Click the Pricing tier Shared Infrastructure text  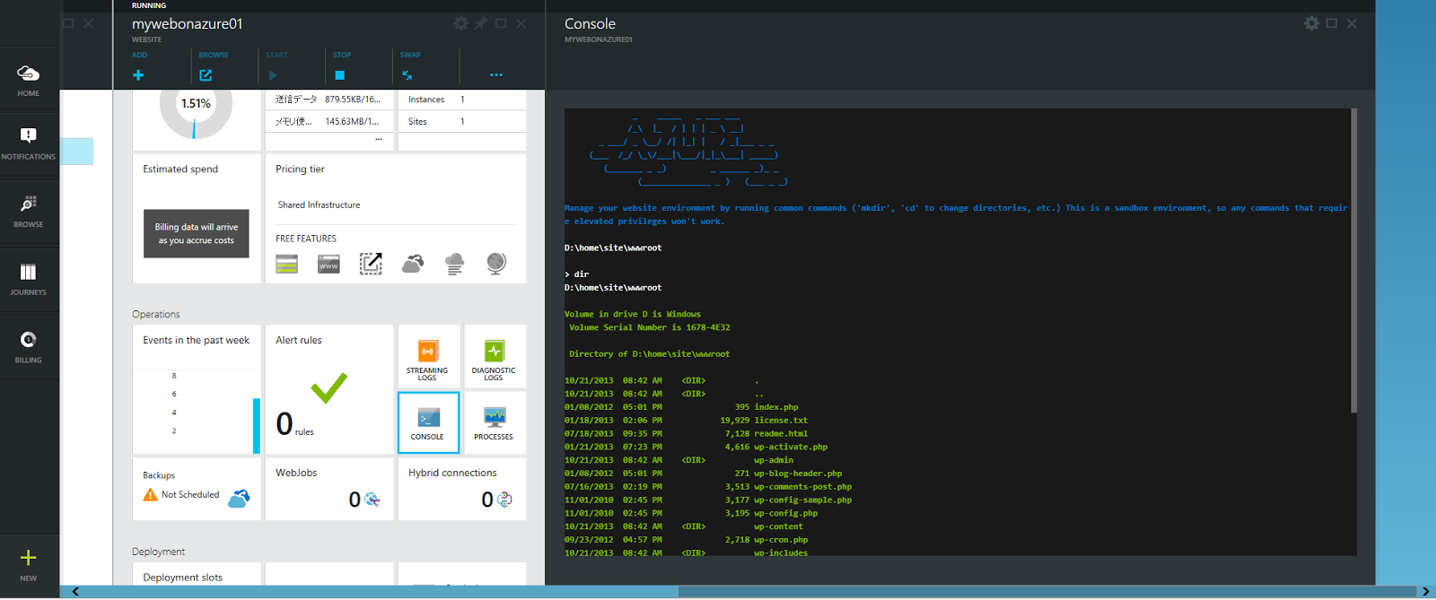[319, 205]
